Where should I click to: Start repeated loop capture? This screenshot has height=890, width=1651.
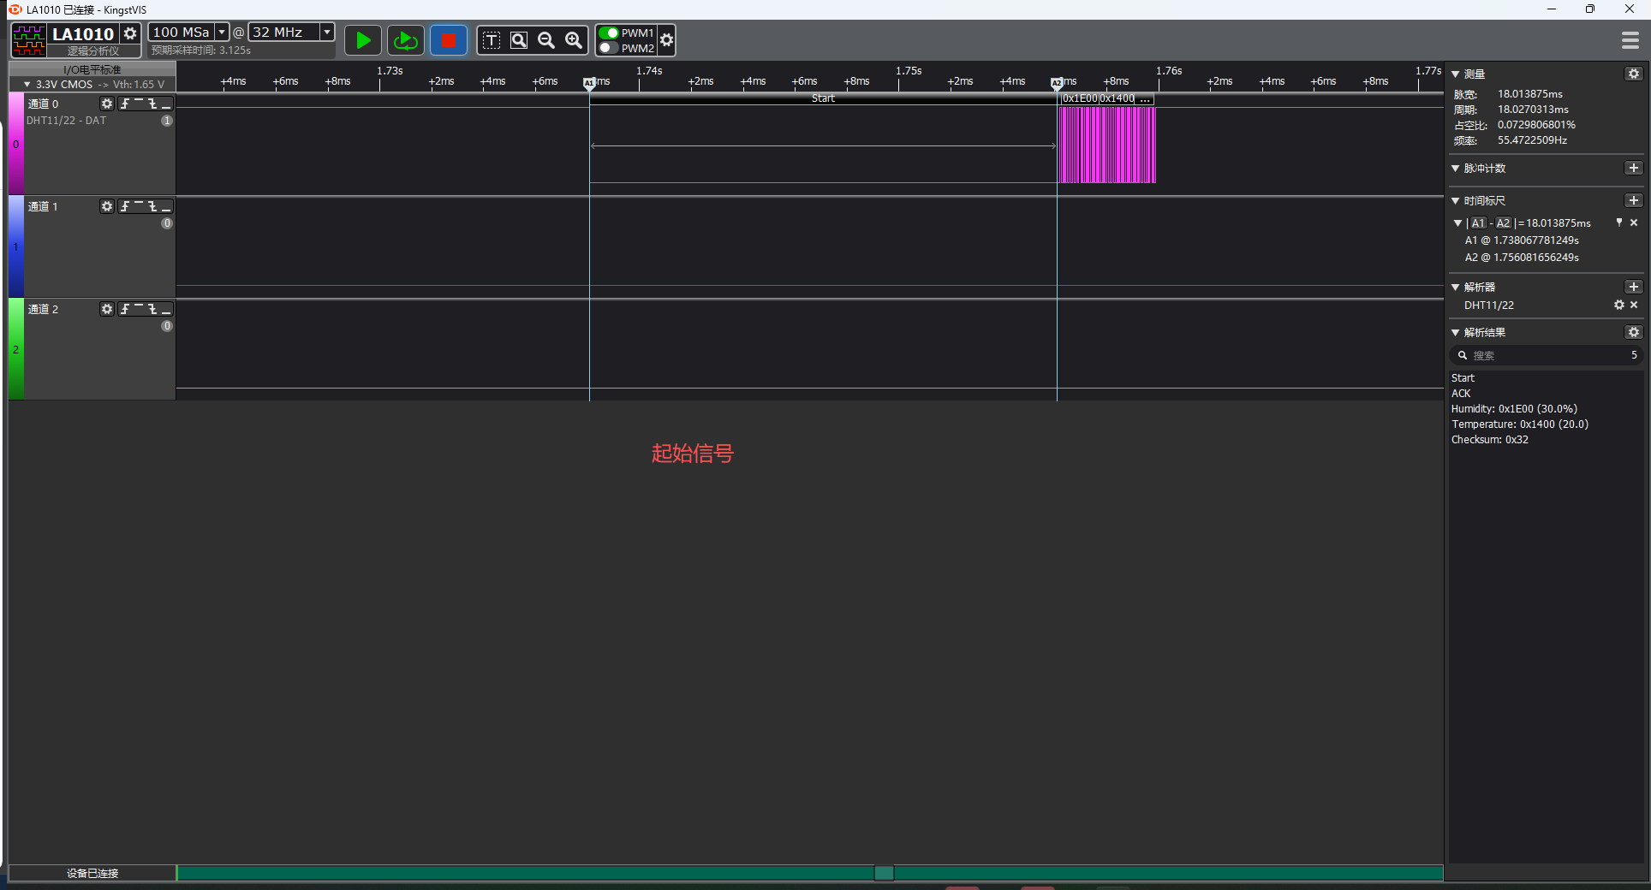(x=405, y=40)
